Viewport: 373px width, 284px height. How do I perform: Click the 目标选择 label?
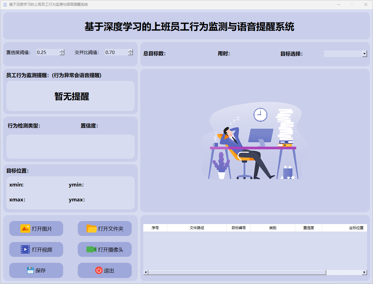pyautogui.click(x=291, y=54)
